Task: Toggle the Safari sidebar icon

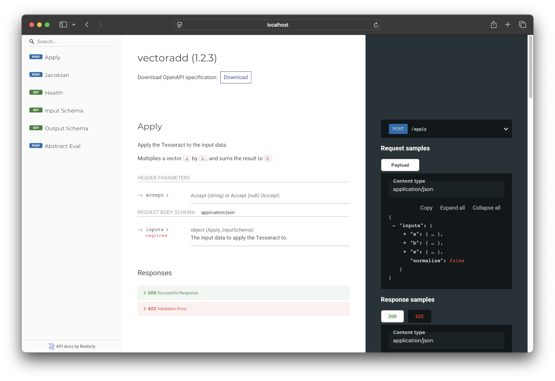Action: pyautogui.click(x=63, y=25)
